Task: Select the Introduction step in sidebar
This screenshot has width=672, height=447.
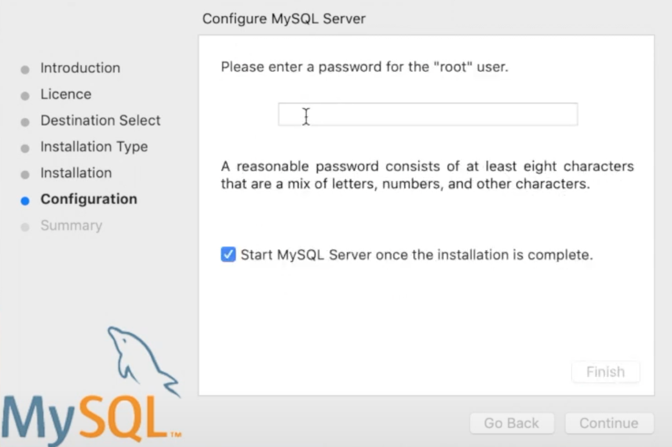Action: point(80,68)
